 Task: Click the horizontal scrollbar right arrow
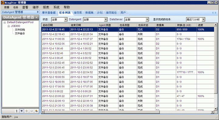click(212, 112)
